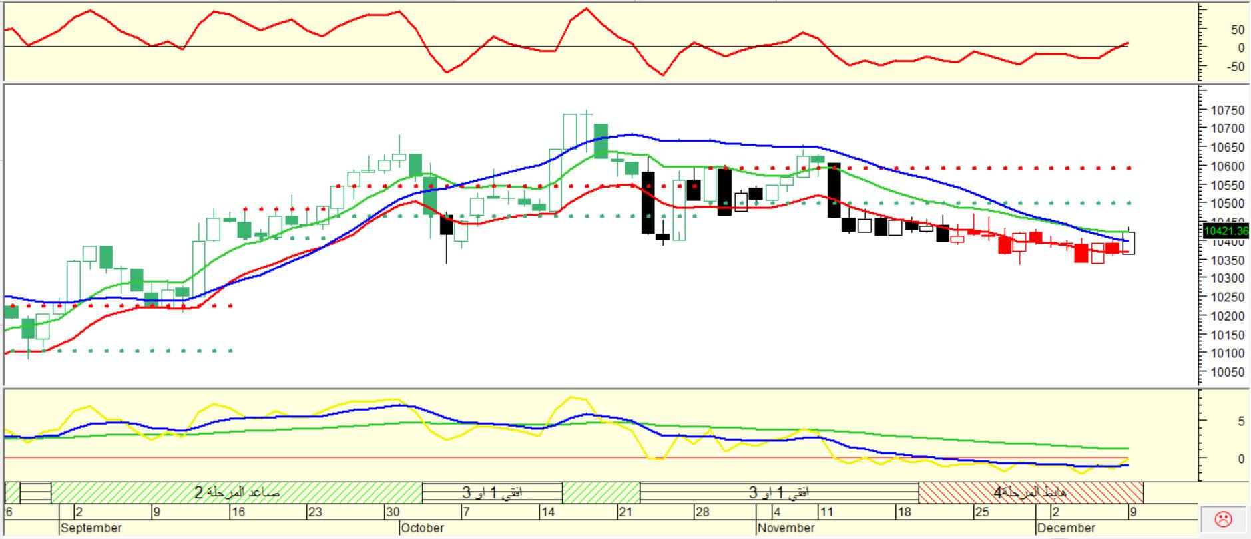Click the 10050 price axis label
This screenshot has width=1251, height=539.
tap(1227, 373)
